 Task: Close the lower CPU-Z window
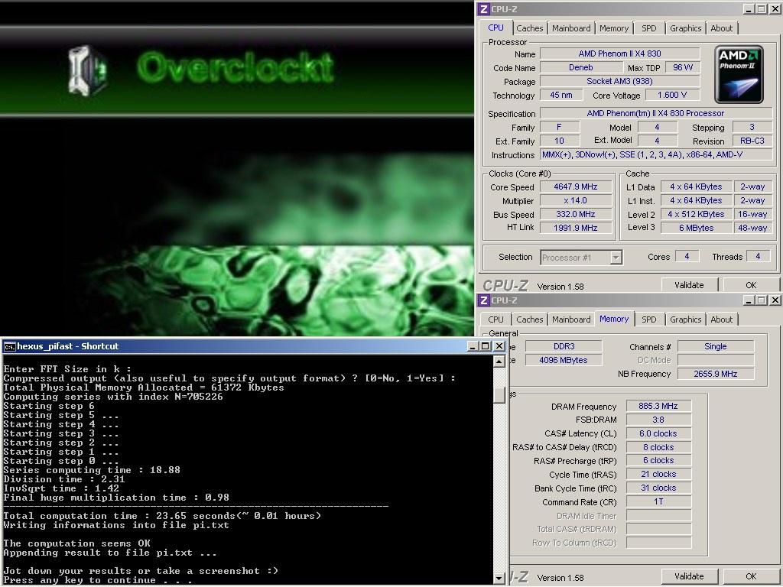(x=775, y=300)
